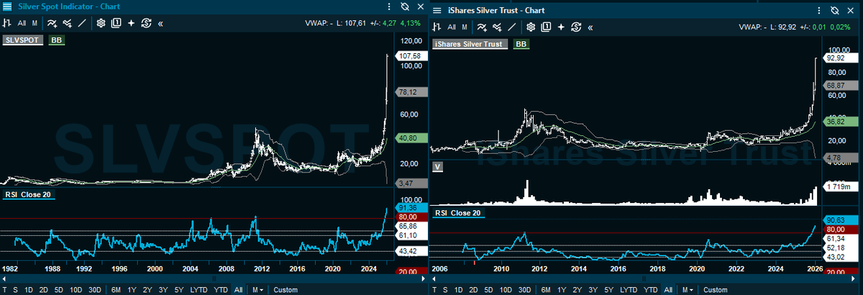Screen dimensions: 863x295
Task: Switch iShares chart to 10D interval
Action: coord(506,289)
